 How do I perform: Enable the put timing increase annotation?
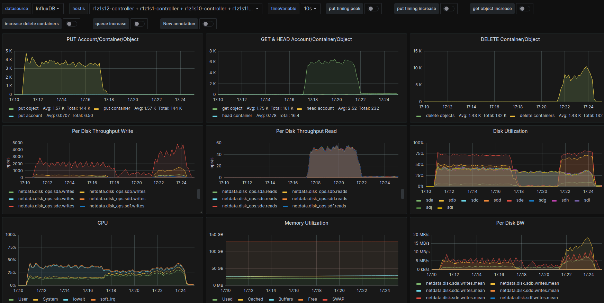pos(449,9)
